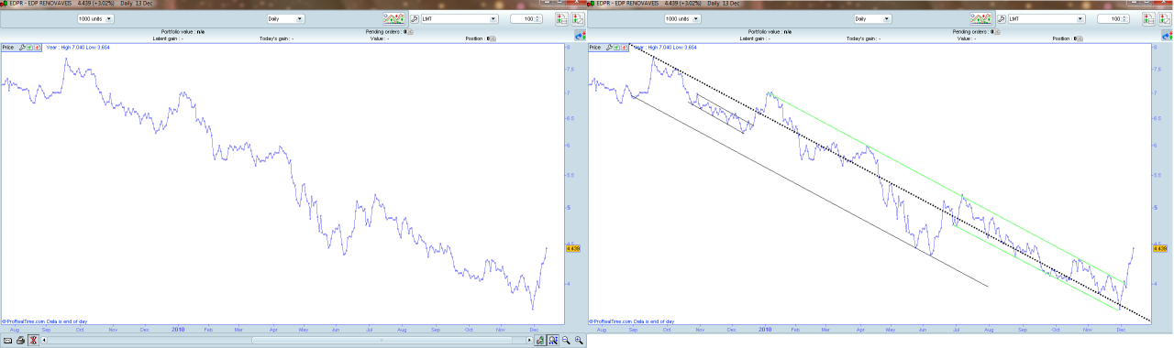Click the indicators chart icon in the left window
The width and height of the screenshot is (1174, 348).
394,18
